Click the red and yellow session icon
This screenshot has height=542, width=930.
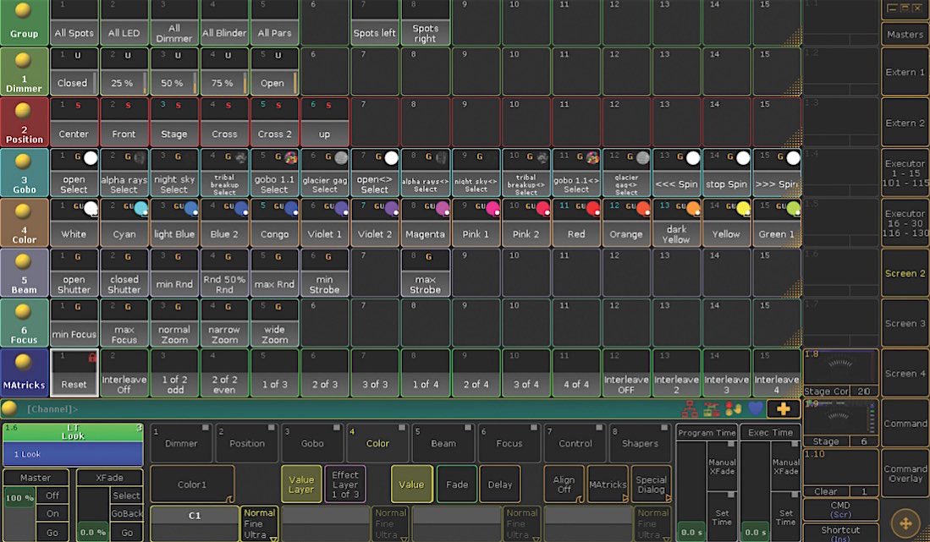[711, 408]
